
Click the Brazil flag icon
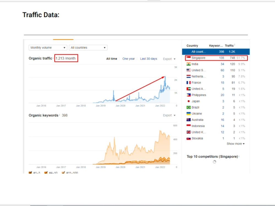(189, 107)
